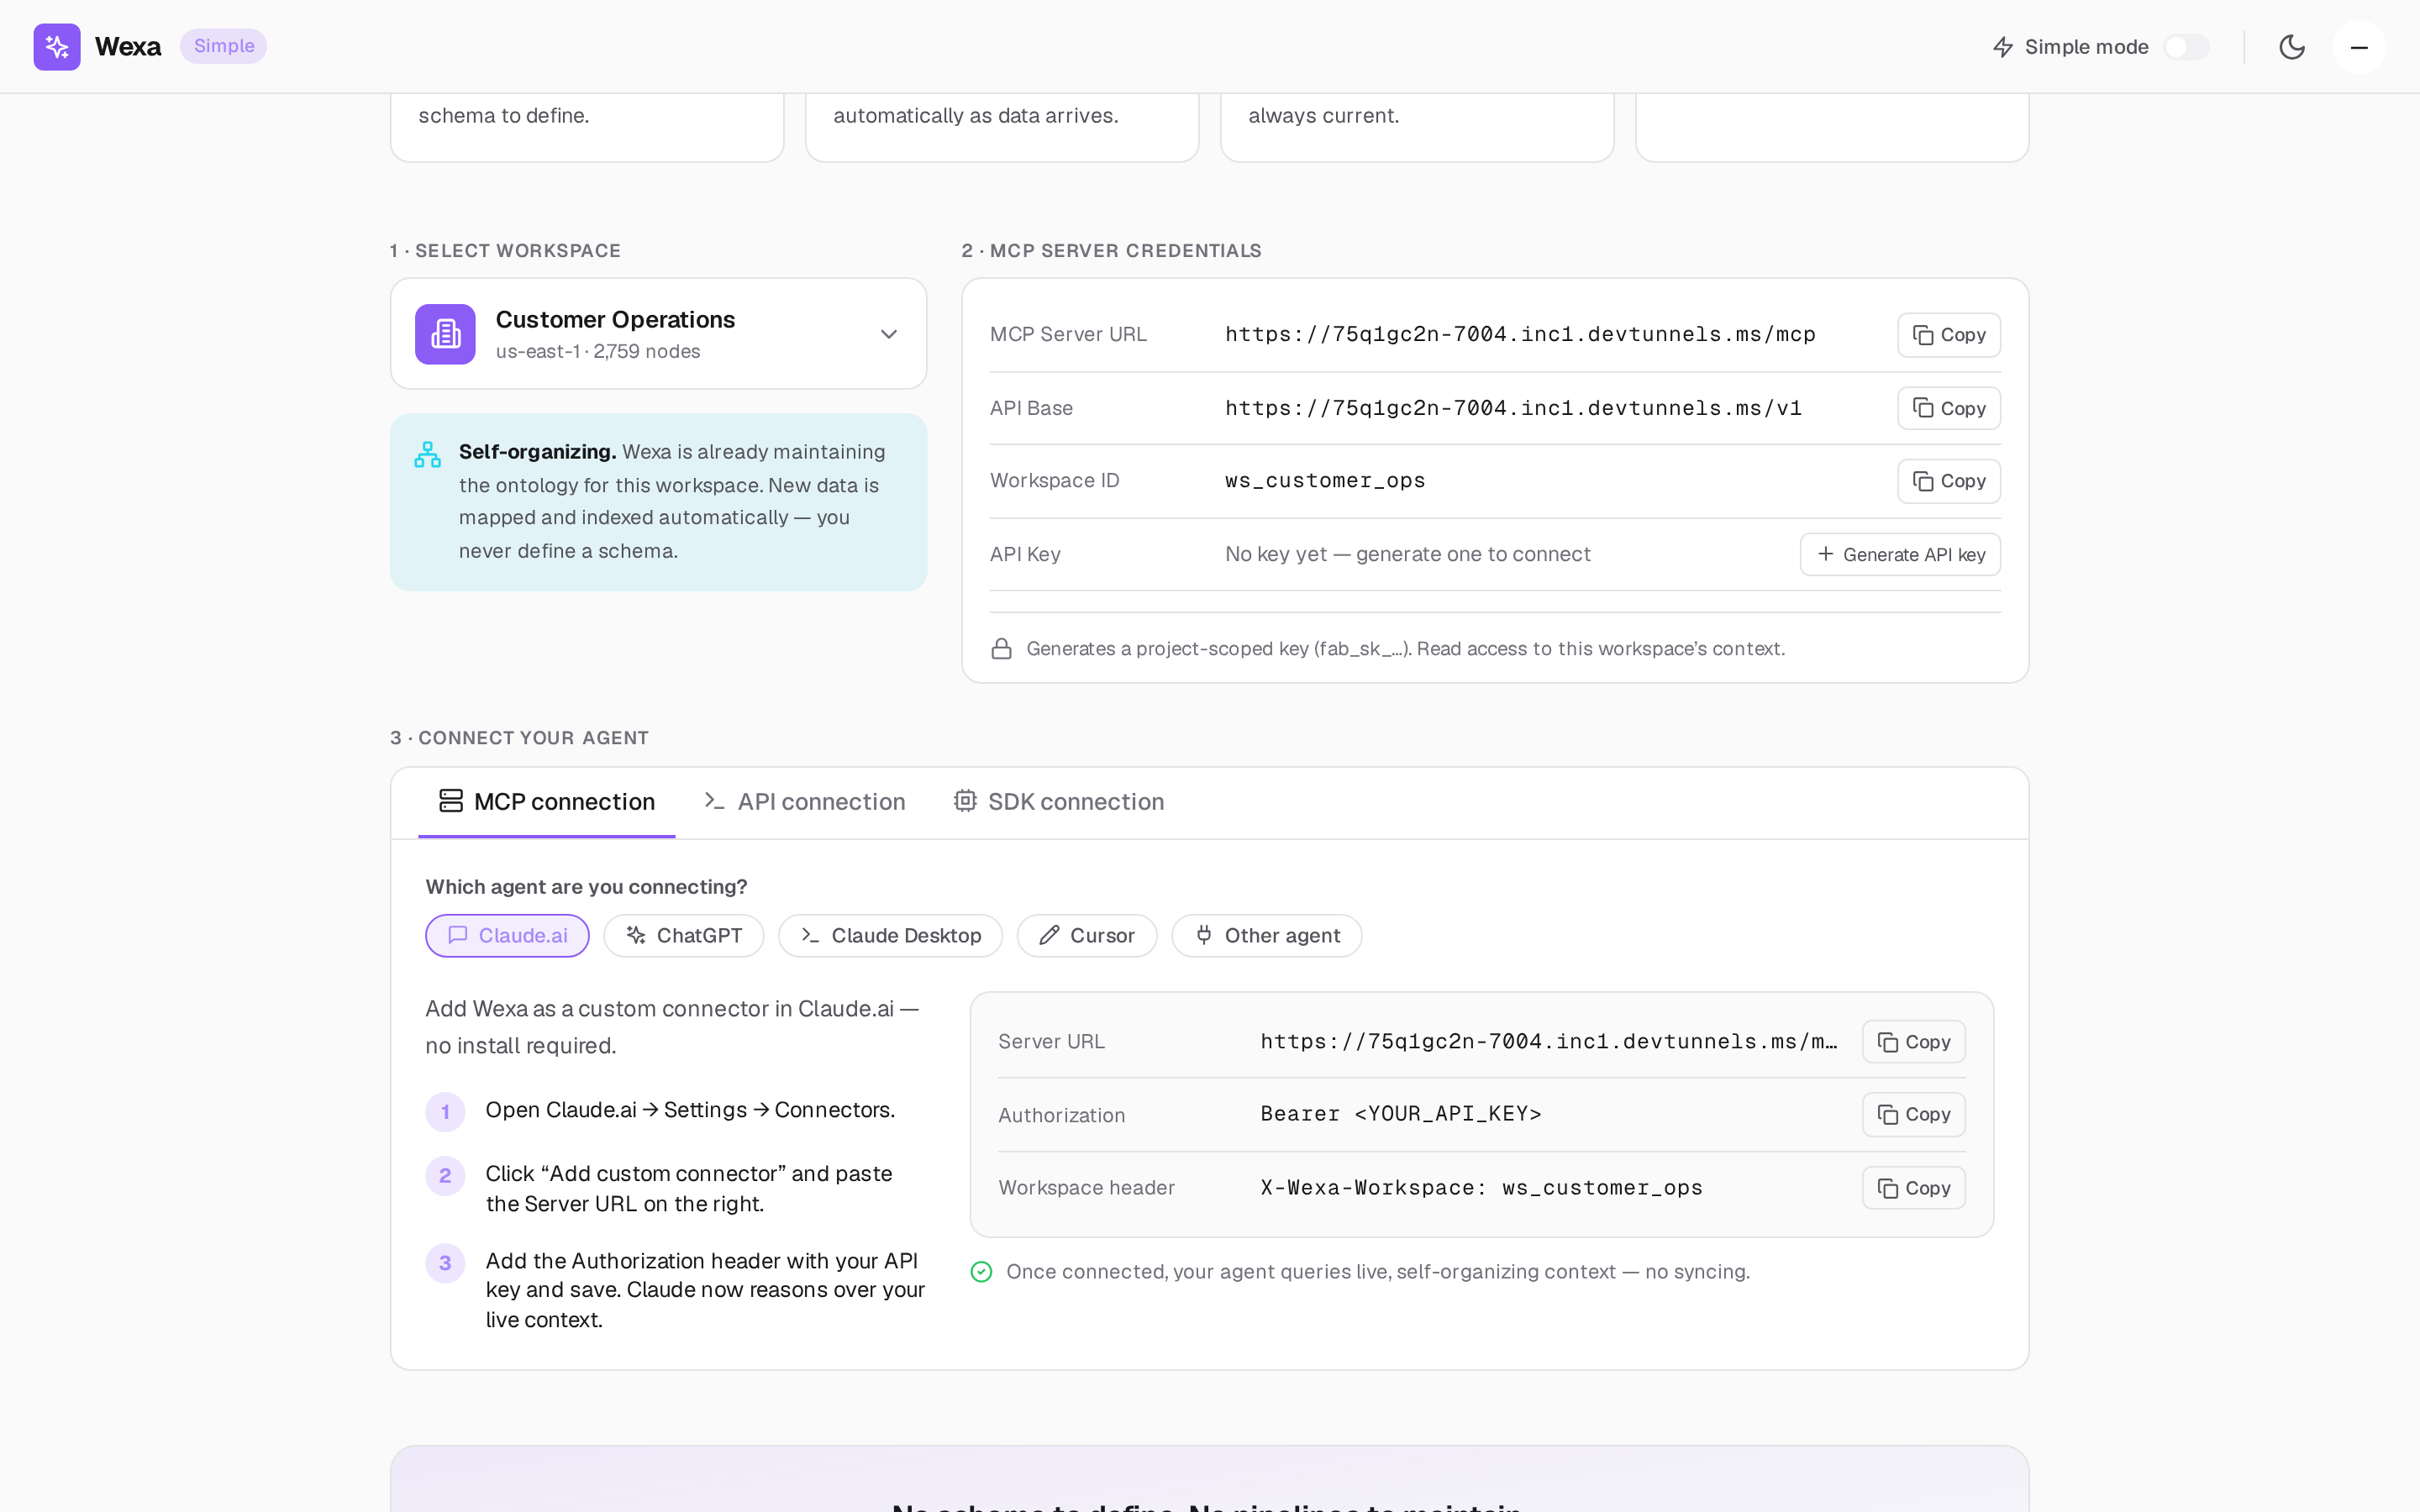This screenshot has height=1512, width=2420.
Task: Click the MCP Server URL https://75q1gc2n-7004.inc1.devtunnels.ms/mcp
Action: (x=1520, y=335)
